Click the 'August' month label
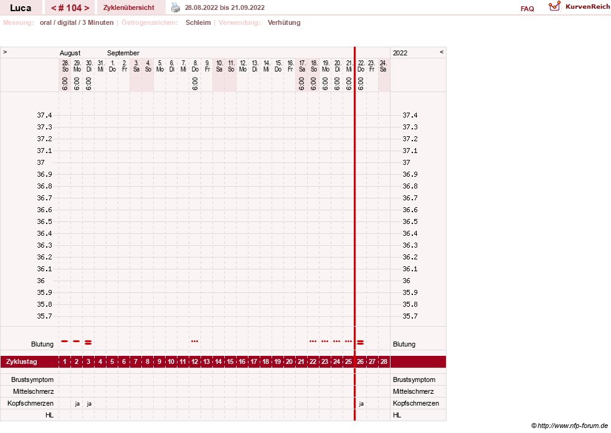 click(x=70, y=53)
